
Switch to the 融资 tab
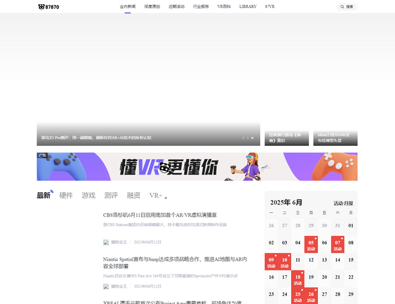point(133,195)
